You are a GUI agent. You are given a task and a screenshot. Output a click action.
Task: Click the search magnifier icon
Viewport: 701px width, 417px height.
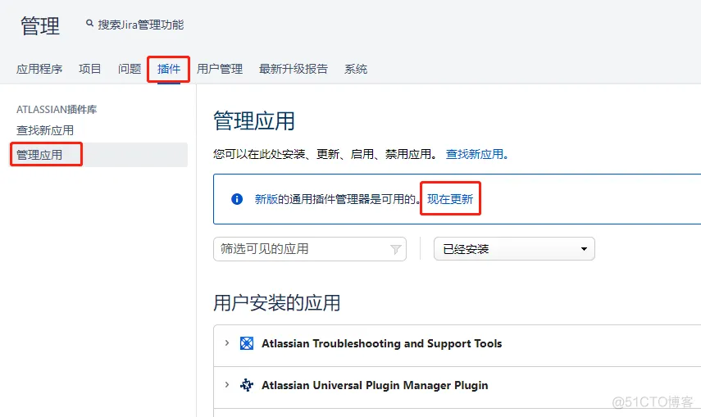tap(89, 23)
